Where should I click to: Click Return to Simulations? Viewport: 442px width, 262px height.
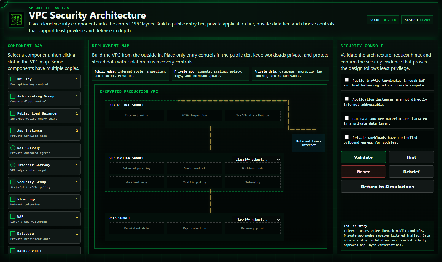click(387, 187)
